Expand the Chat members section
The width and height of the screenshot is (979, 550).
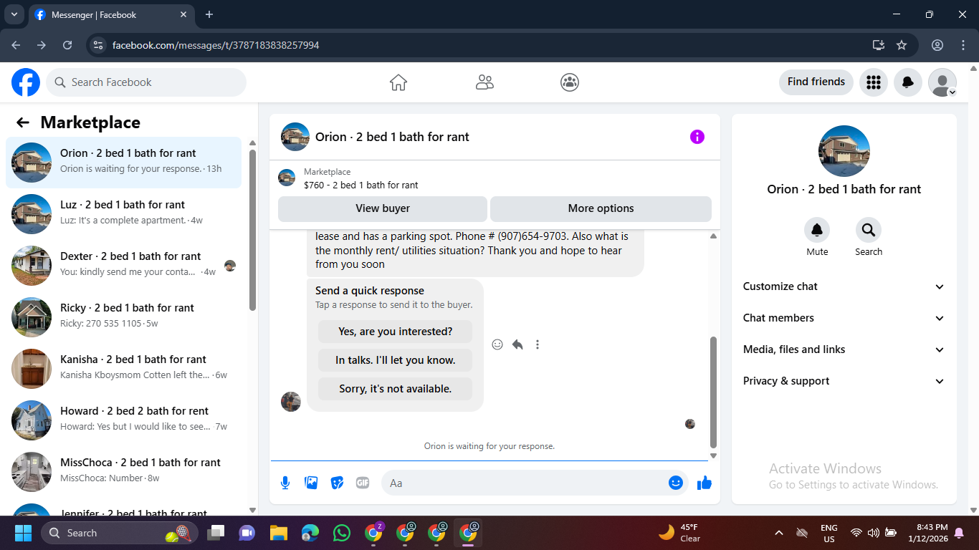click(844, 318)
